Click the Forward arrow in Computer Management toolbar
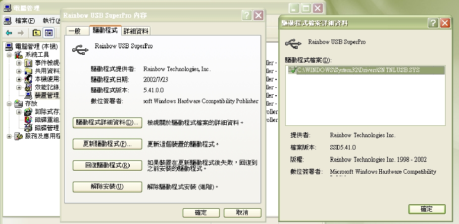This screenshot has width=459, height=224. point(21,33)
